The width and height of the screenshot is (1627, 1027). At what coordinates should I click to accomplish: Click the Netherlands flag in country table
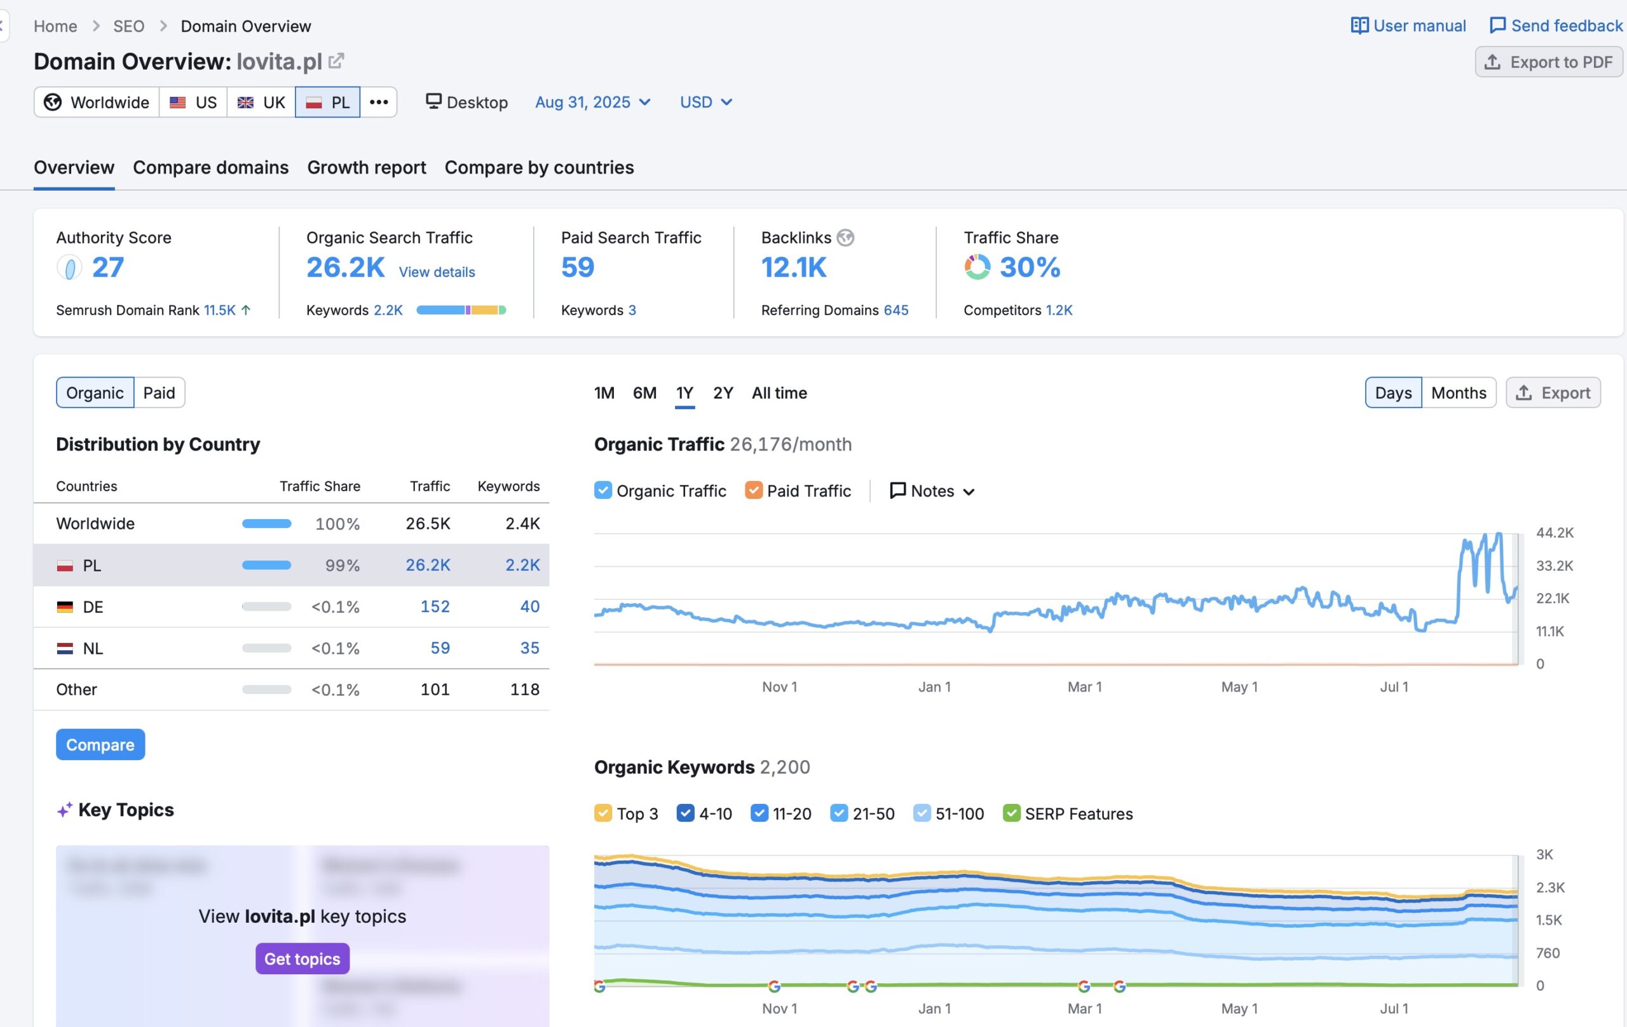pos(65,648)
